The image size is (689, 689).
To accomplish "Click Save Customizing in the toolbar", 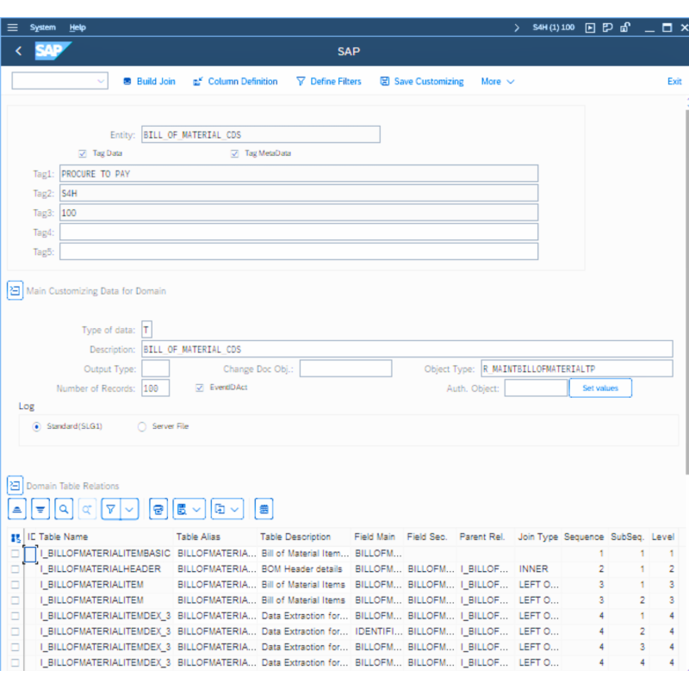I will [421, 82].
